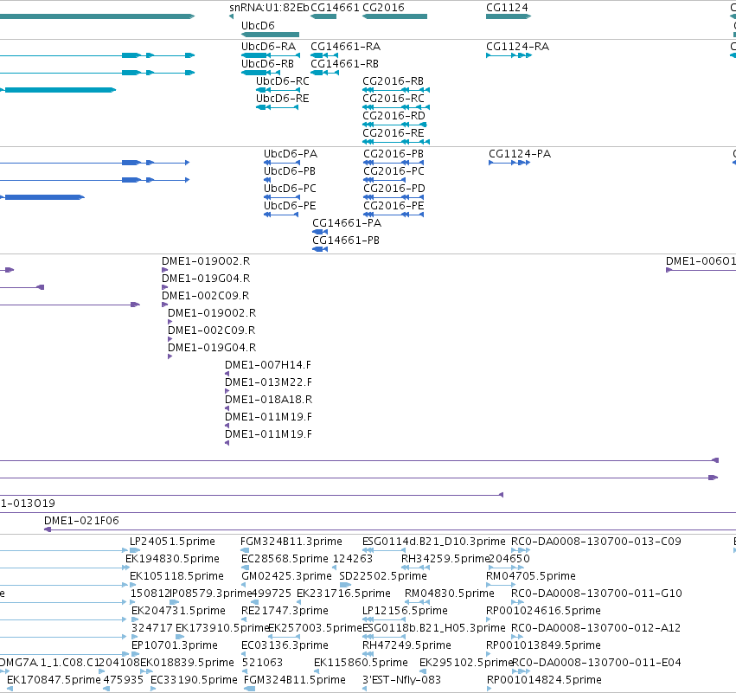Click the CG2016-RD transcript label
Viewport: 736px width, 693px height.
(x=394, y=116)
